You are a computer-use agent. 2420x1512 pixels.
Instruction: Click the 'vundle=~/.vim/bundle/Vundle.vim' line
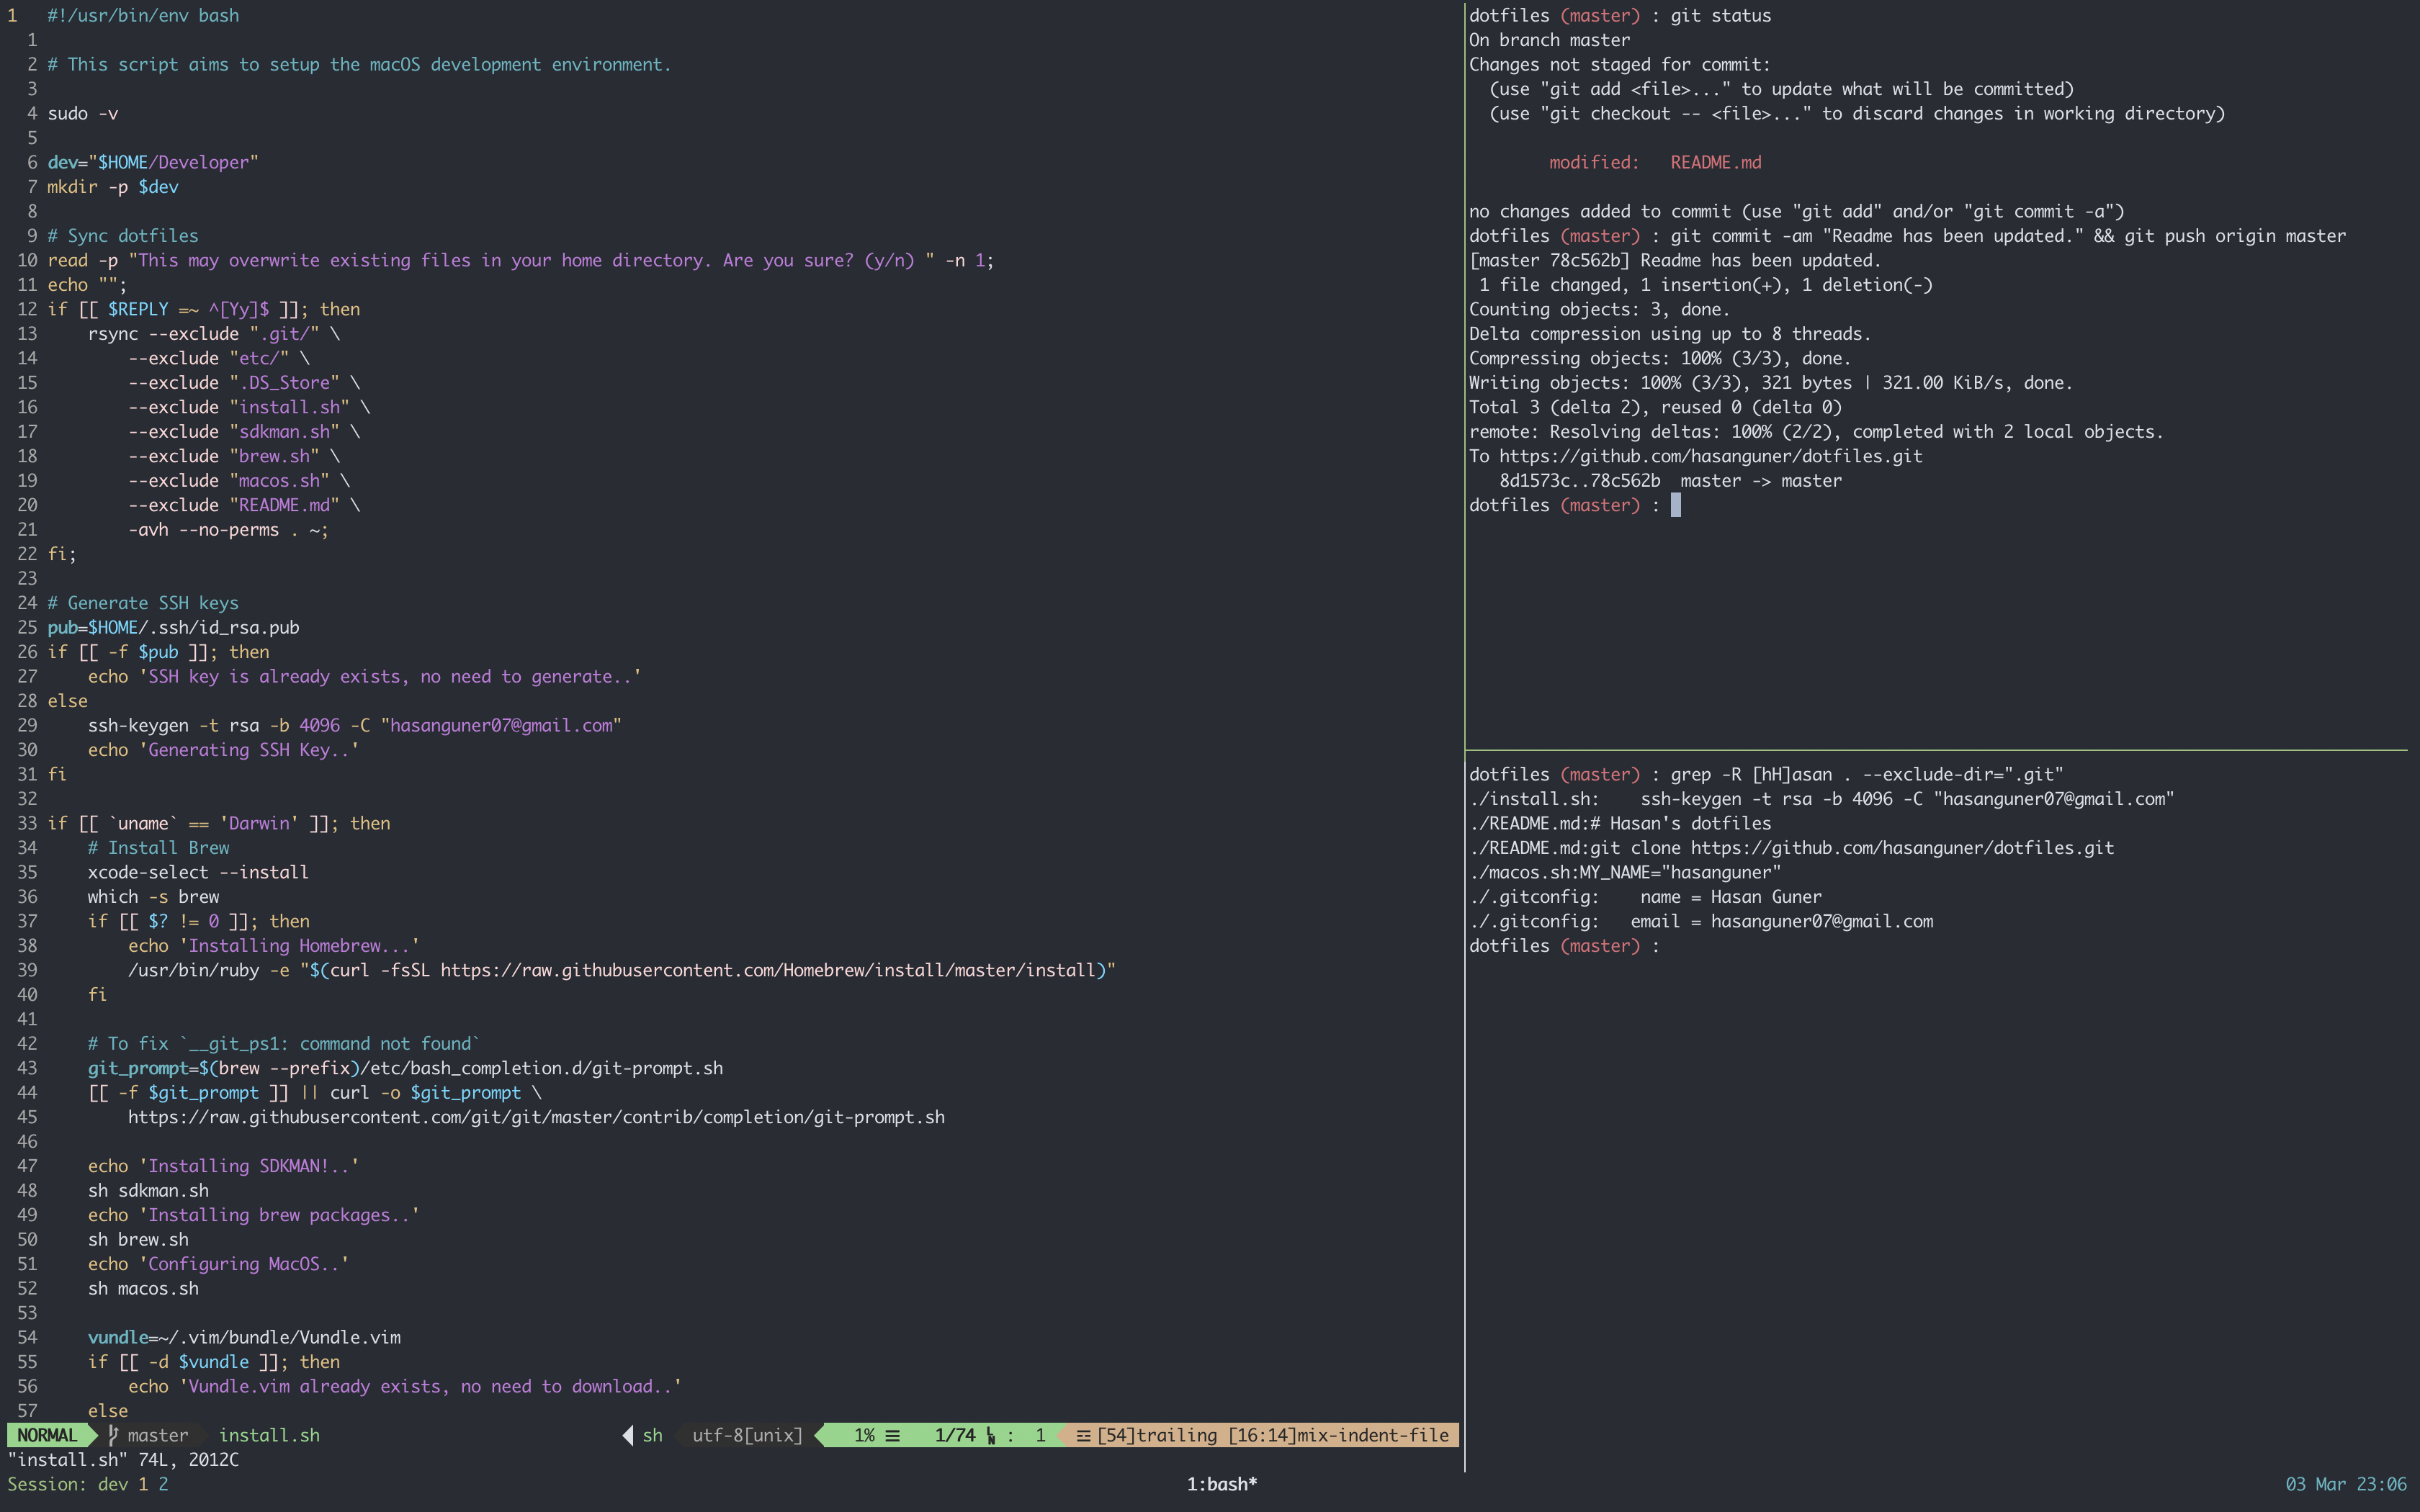tap(244, 1338)
